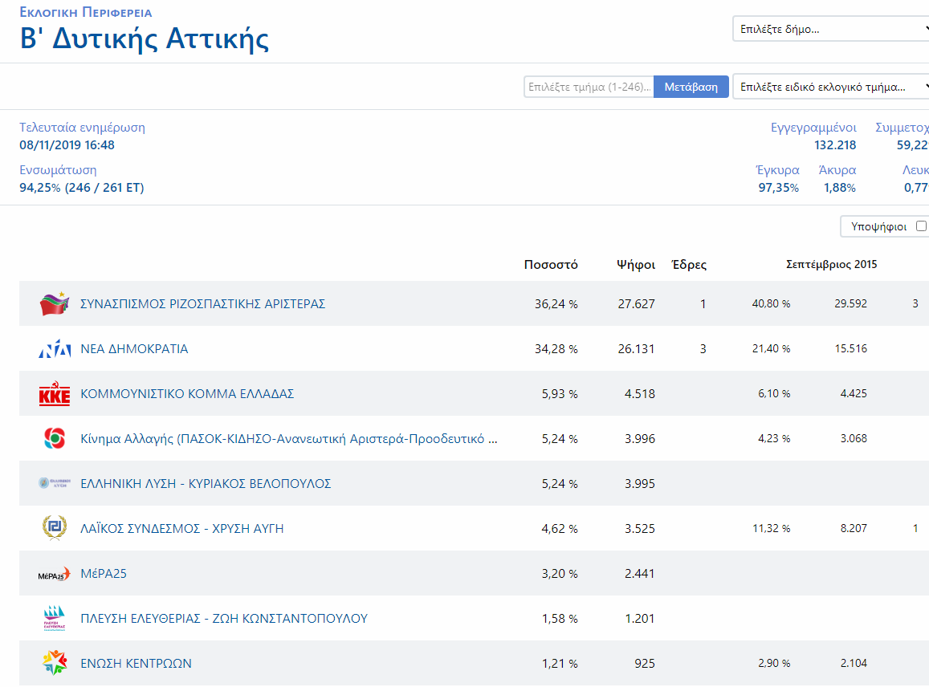Click the SYRIZA 2015 percentage 40,80 %

(x=771, y=304)
